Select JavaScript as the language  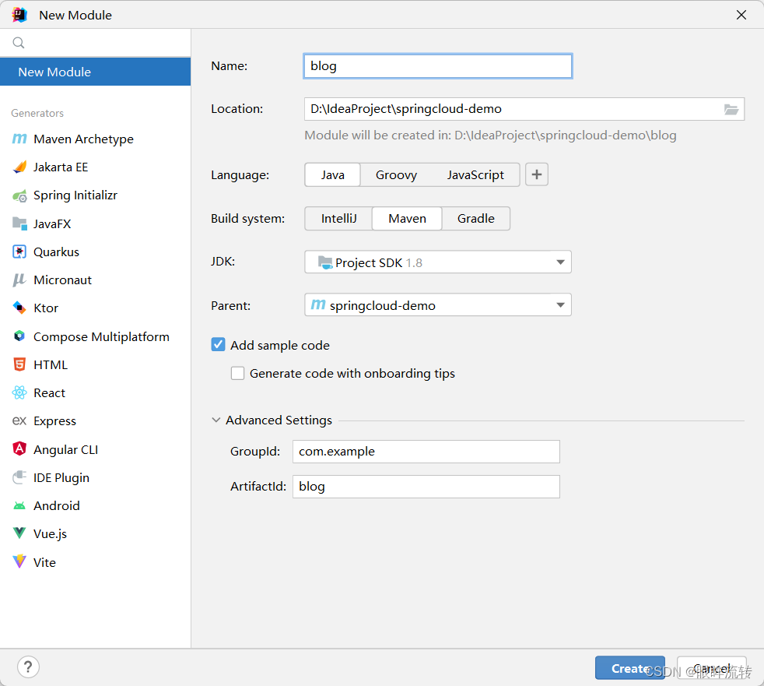tap(475, 175)
